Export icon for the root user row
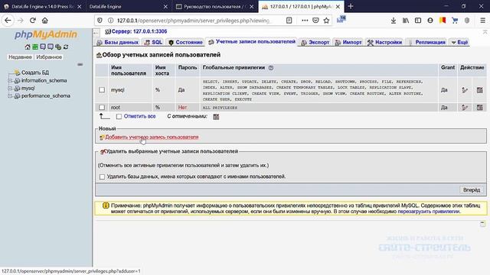490x275 pixels. [x=480, y=108]
